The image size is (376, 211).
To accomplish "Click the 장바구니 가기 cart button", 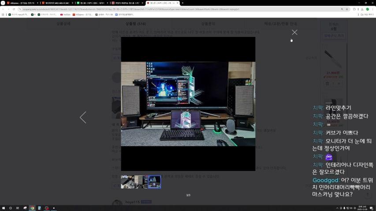I will [x=334, y=36].
